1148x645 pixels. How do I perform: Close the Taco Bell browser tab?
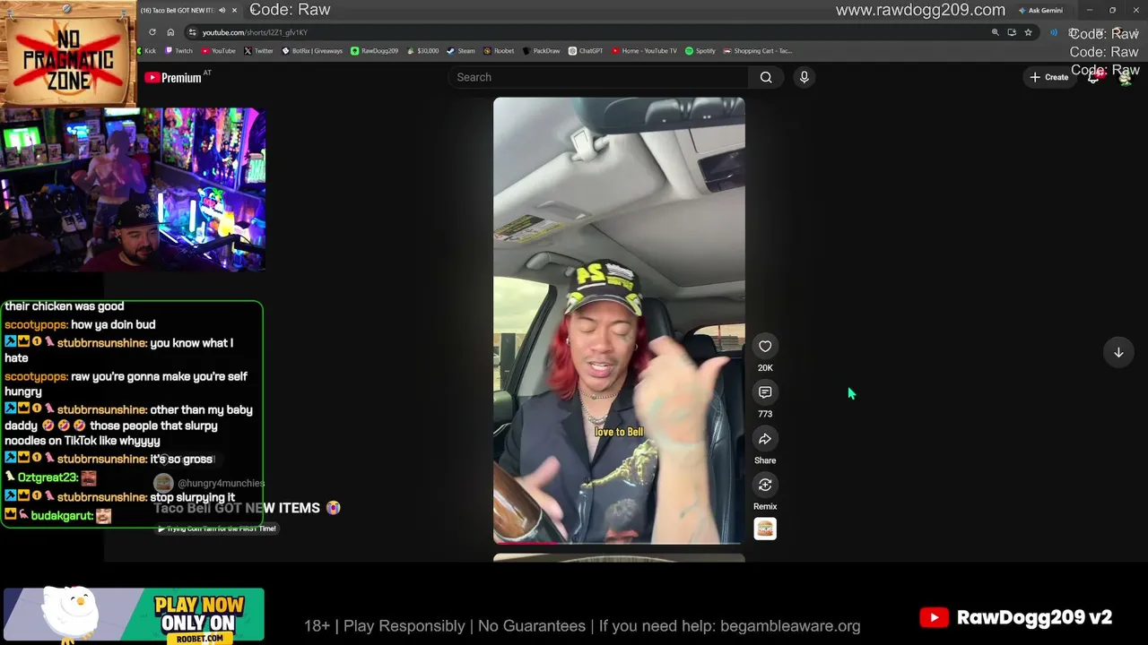pyautogui.click(x=234, y=10)
